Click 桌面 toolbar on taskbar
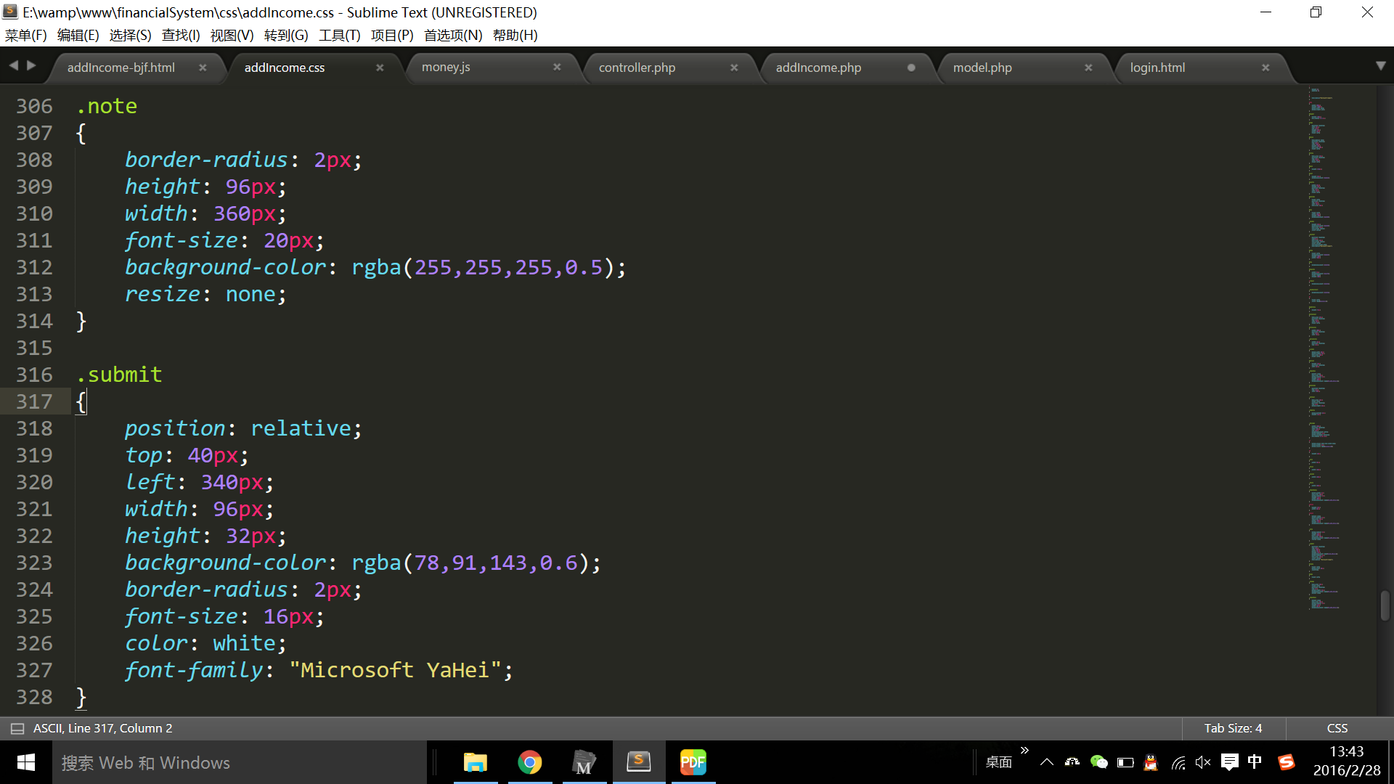This screenshot has height=784, width=1394. (x=999, y=762)
